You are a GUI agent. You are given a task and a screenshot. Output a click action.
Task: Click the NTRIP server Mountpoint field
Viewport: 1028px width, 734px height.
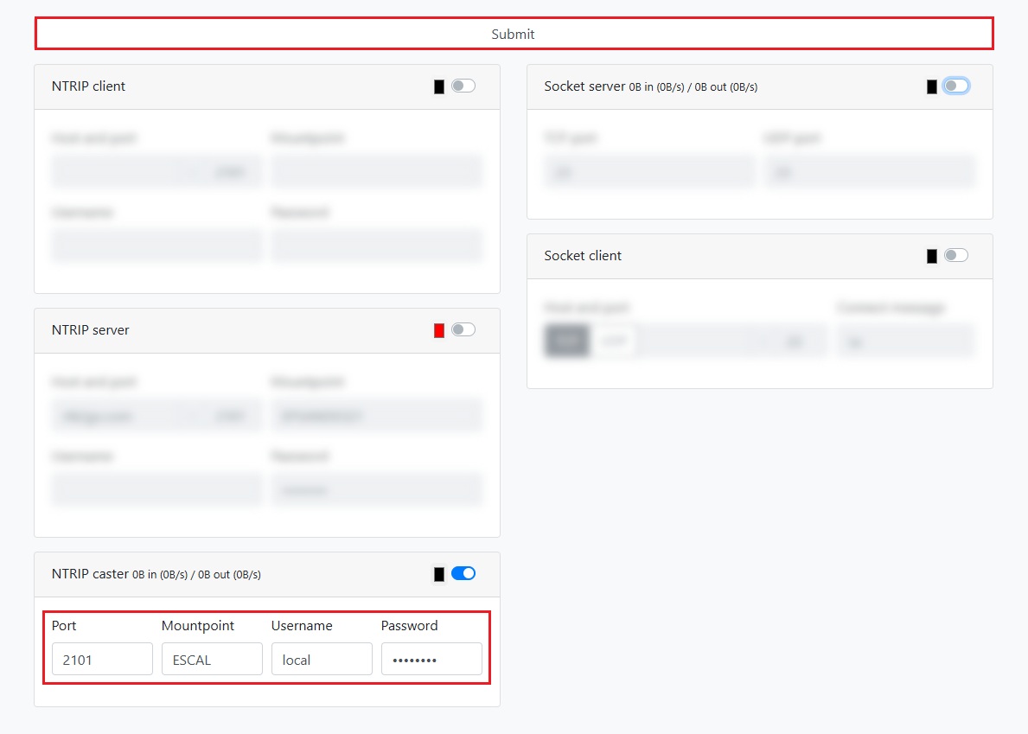[376, 416]
